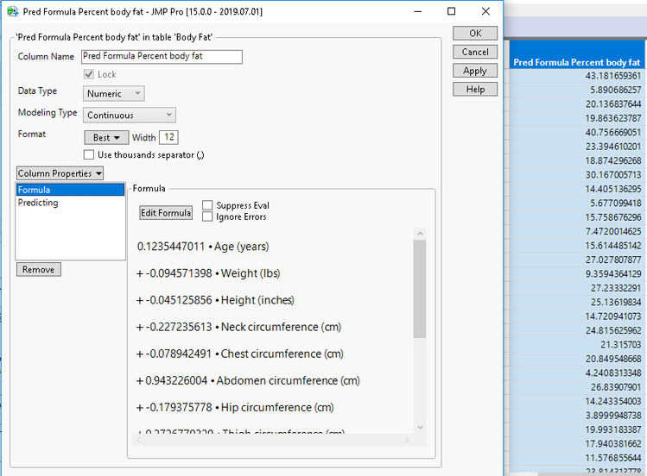
Task: Click table cell with value 21.315703
Action: 576,345
